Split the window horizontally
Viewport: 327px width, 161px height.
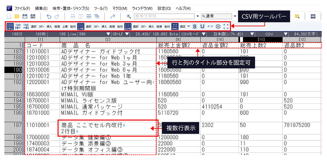point(73,16)
